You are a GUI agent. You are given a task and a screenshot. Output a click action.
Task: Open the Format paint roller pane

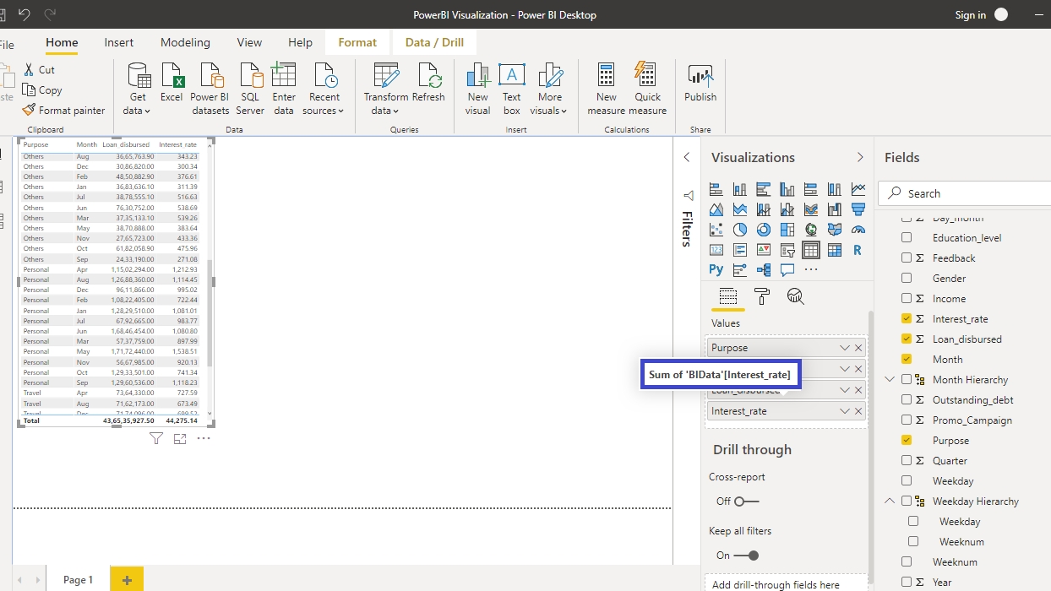(761, 296)
